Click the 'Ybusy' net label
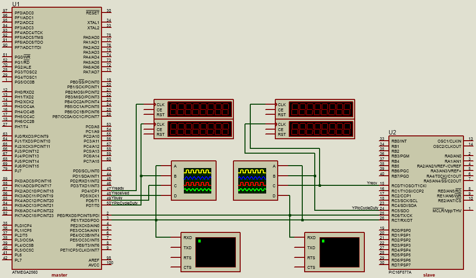The width and height of the screenshot is (476, 278). 117,198
